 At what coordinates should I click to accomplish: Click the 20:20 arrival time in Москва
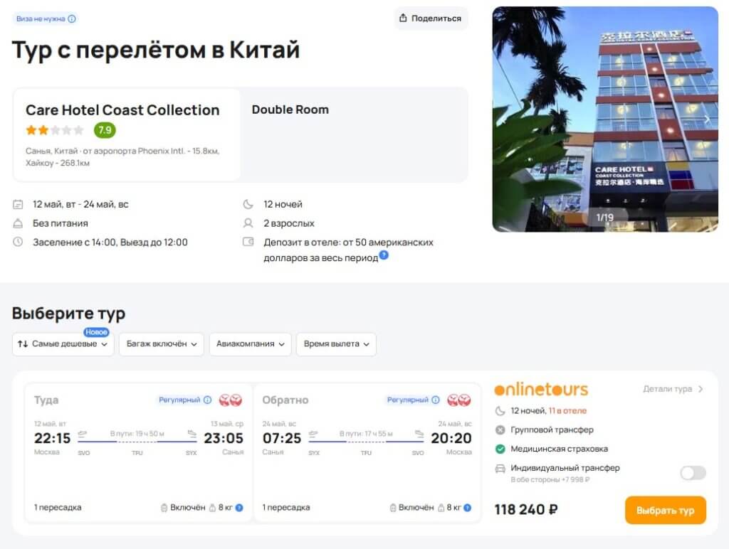[x=451, y=438]
